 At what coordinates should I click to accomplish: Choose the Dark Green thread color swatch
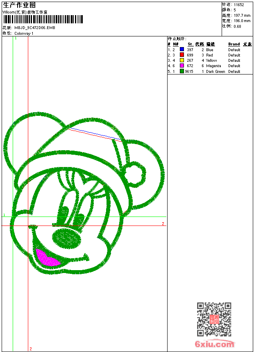(182, 71)
